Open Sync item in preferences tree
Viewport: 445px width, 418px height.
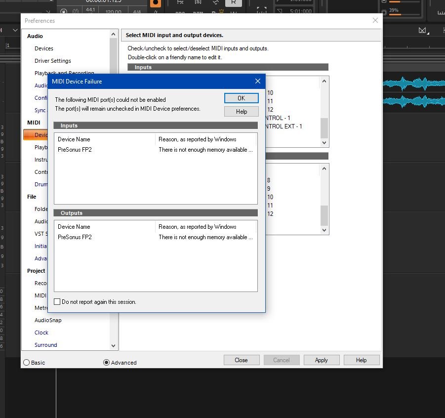point(40,110)
